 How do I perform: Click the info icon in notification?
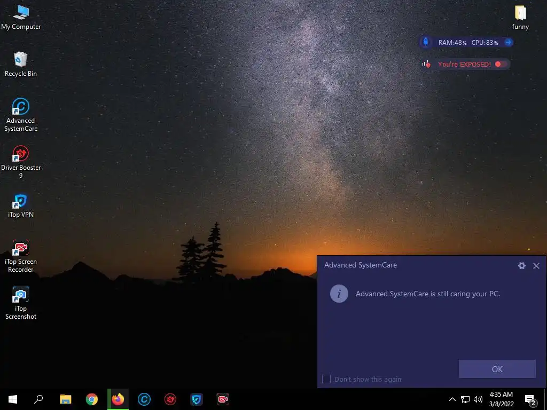[339, 294]
